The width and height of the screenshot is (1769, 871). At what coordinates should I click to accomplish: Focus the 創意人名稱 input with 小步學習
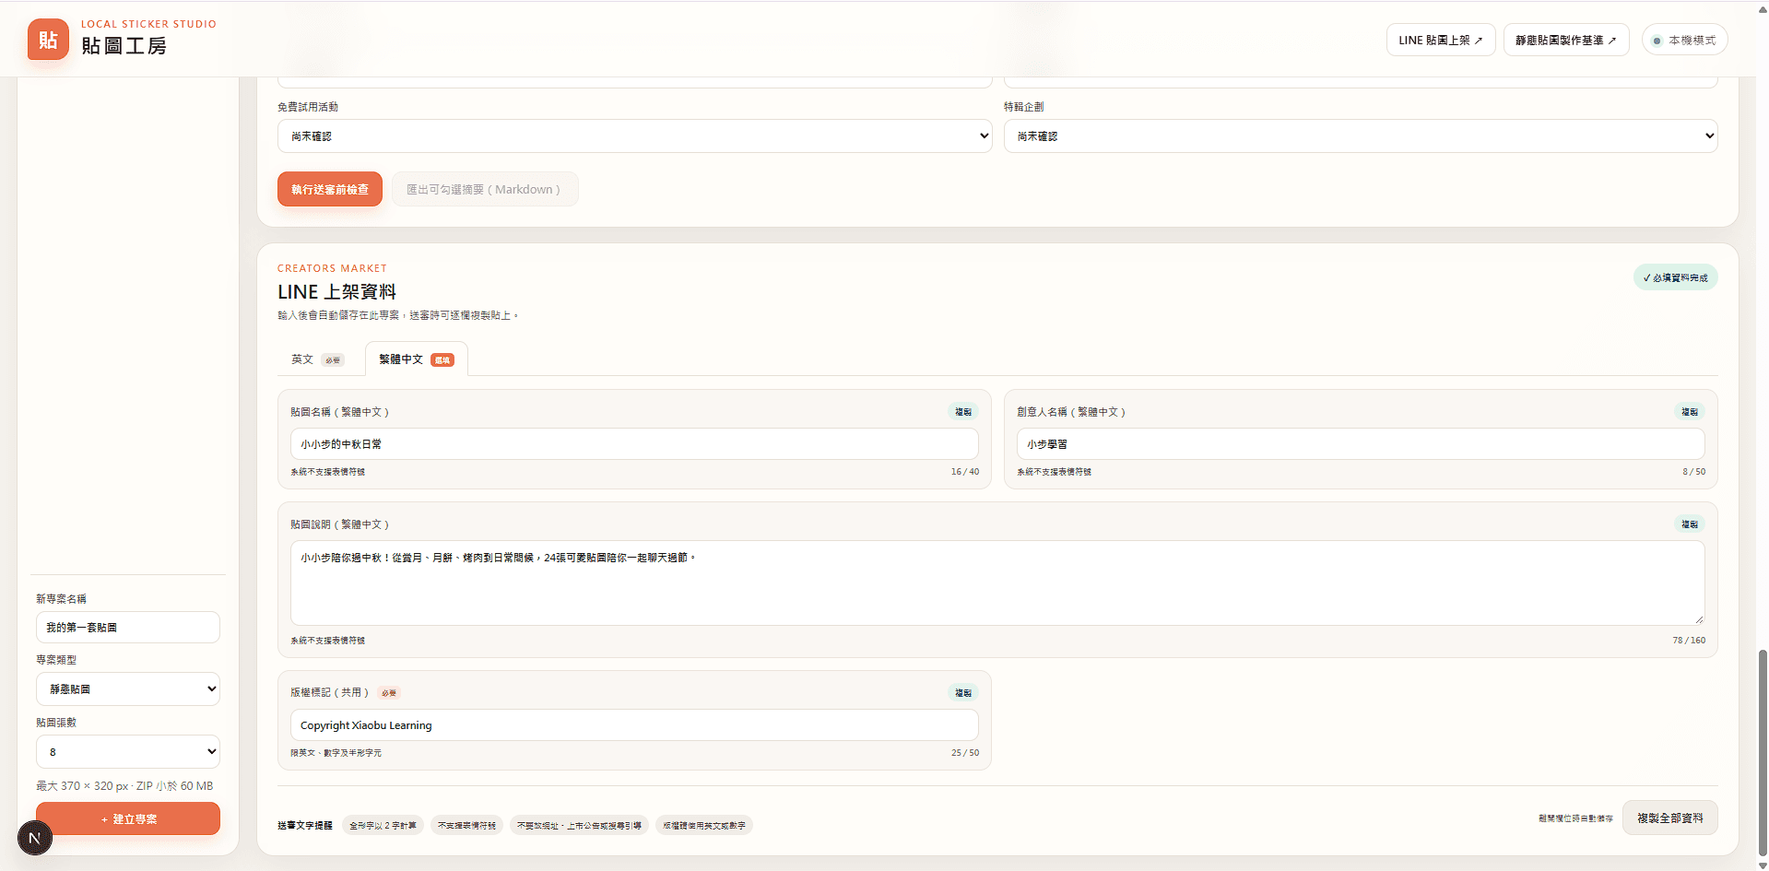(x=1361, y=444)
